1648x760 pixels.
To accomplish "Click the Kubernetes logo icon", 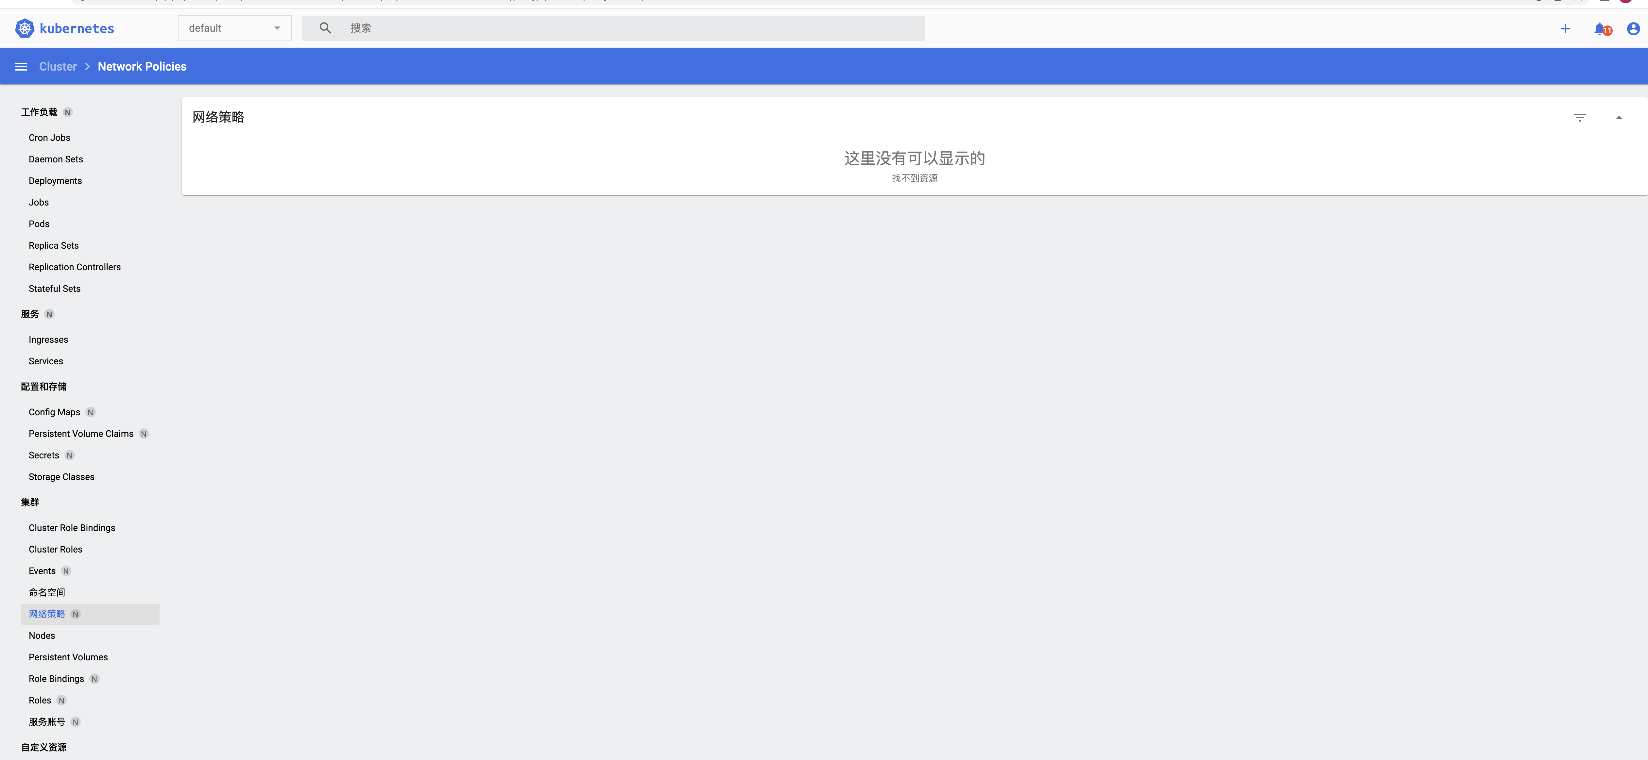I will 24,28.
